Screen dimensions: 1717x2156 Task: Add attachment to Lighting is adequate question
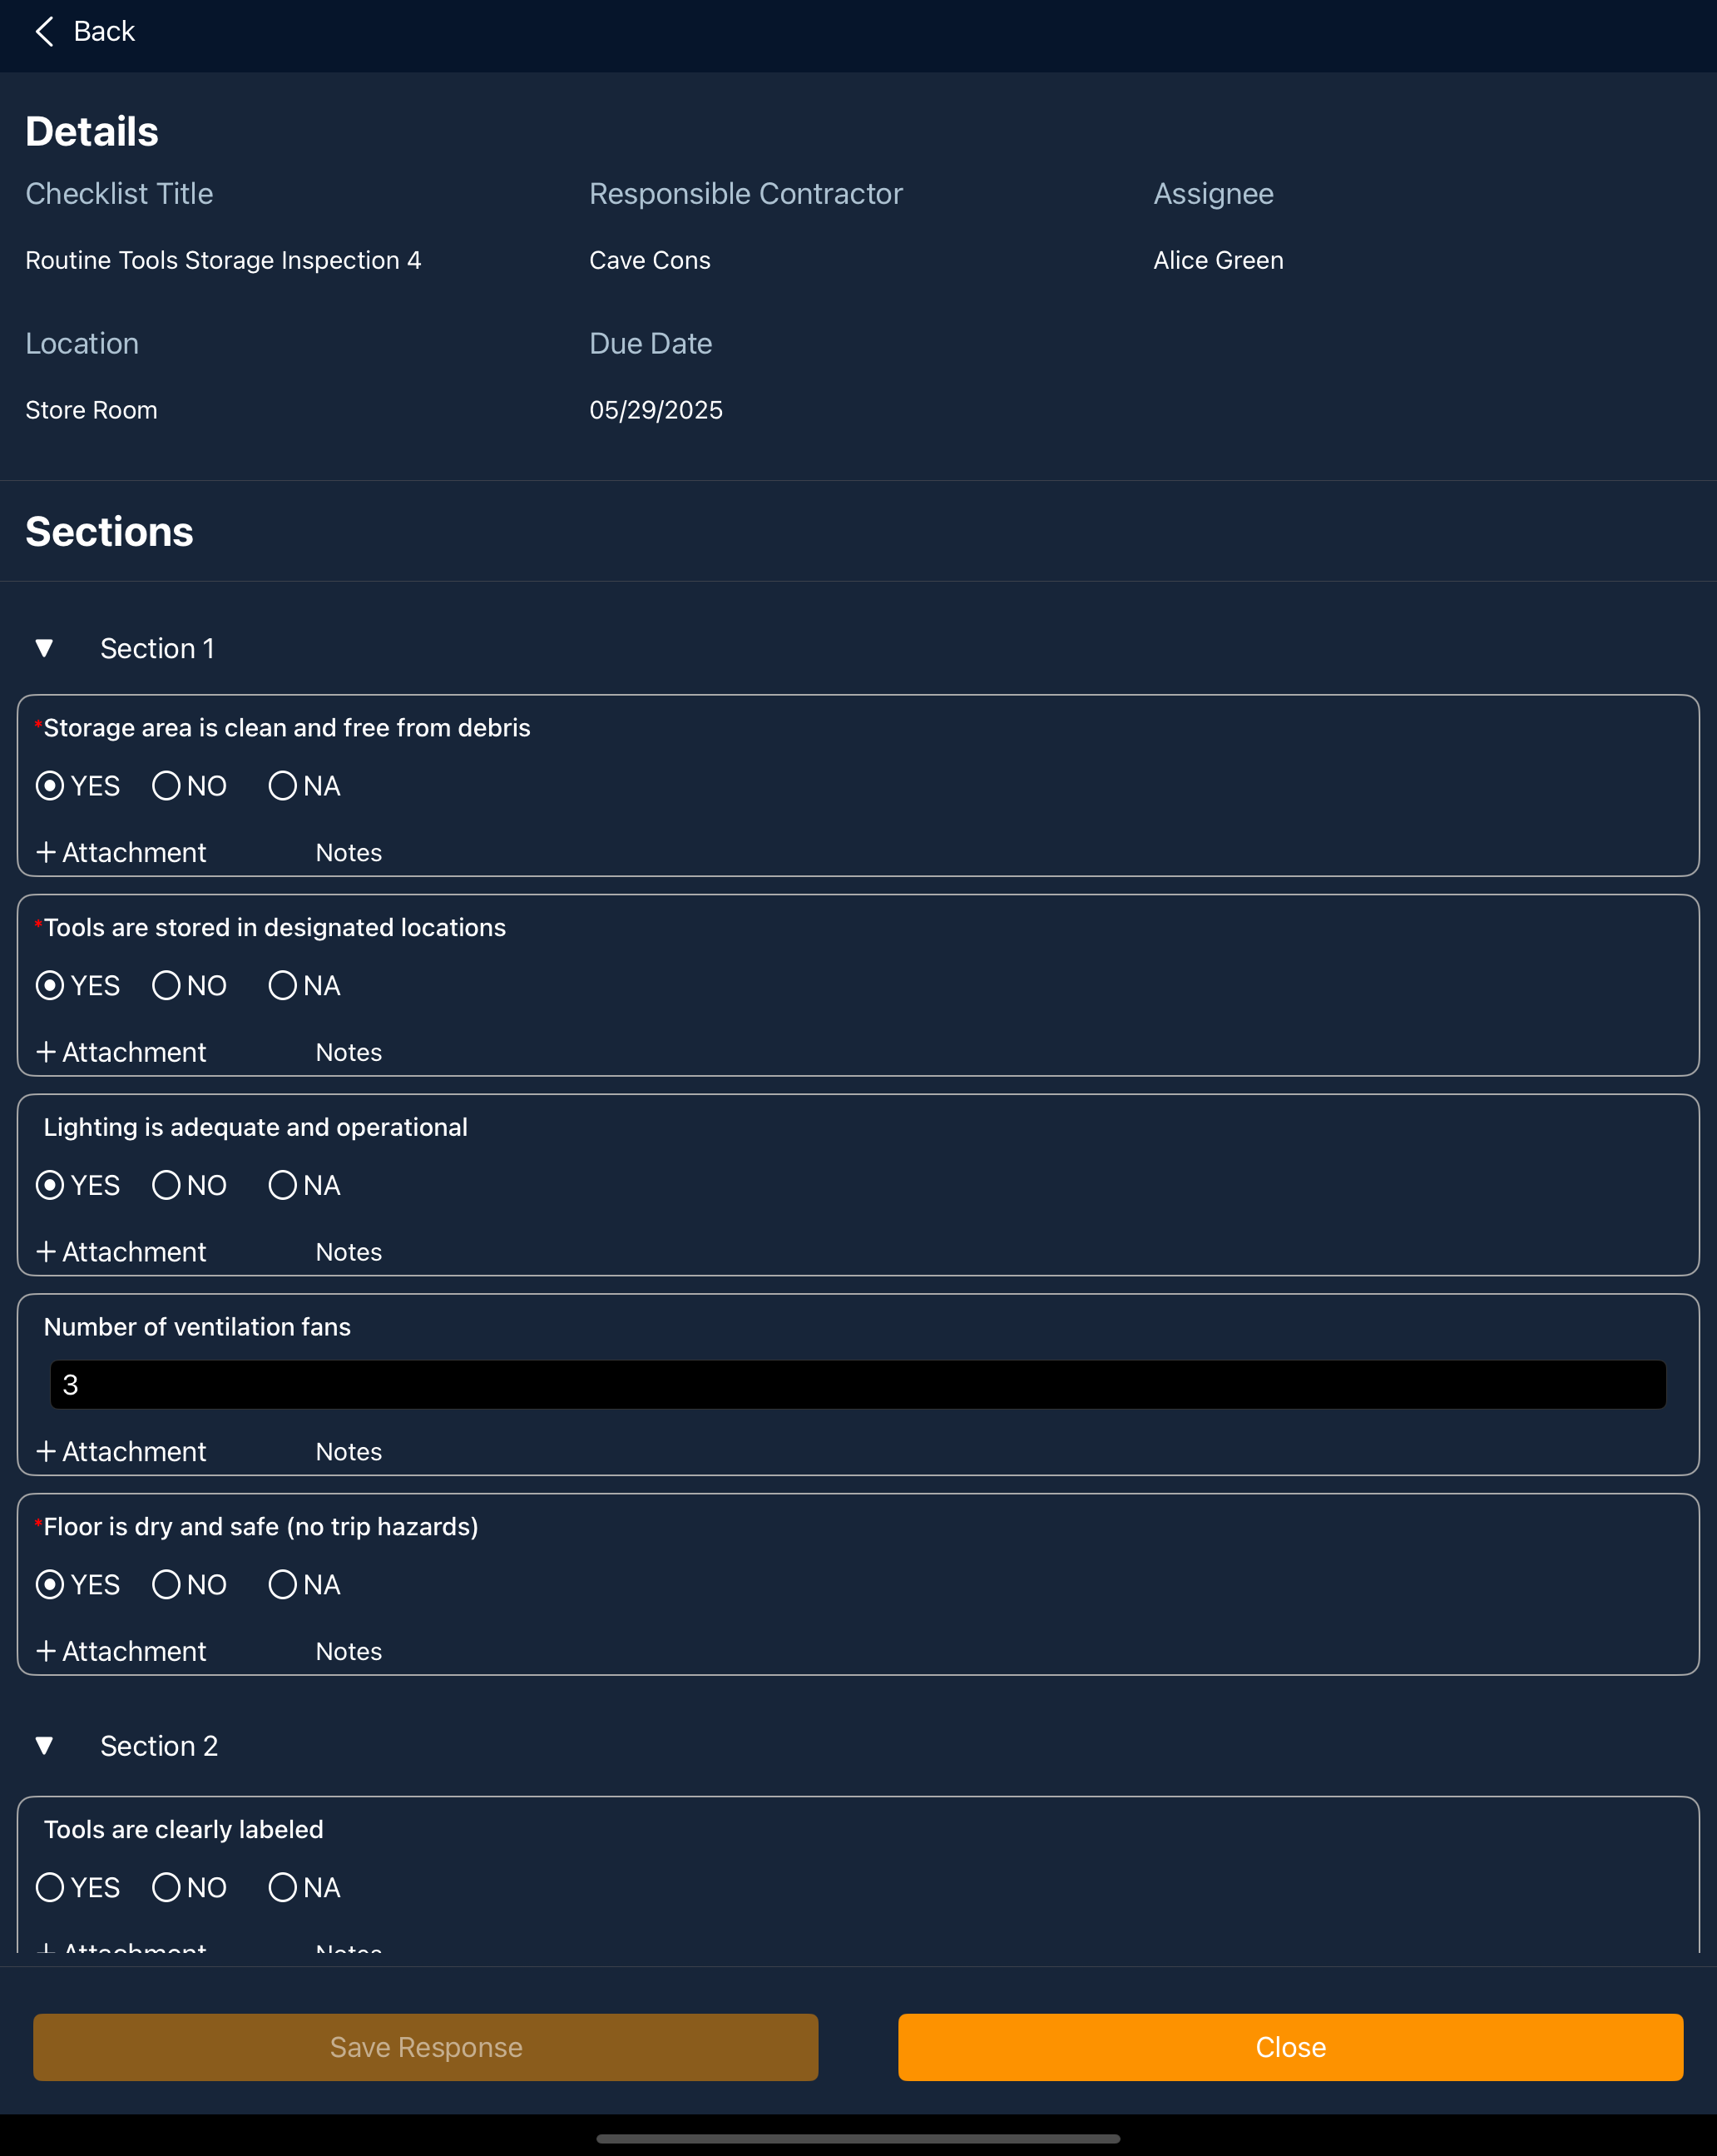point(121,1252)
